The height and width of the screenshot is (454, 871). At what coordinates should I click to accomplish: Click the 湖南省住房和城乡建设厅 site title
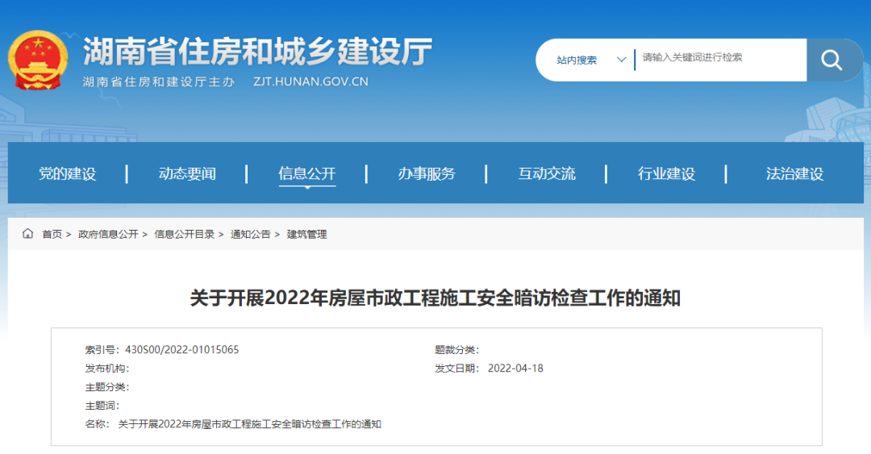point(257,52)
